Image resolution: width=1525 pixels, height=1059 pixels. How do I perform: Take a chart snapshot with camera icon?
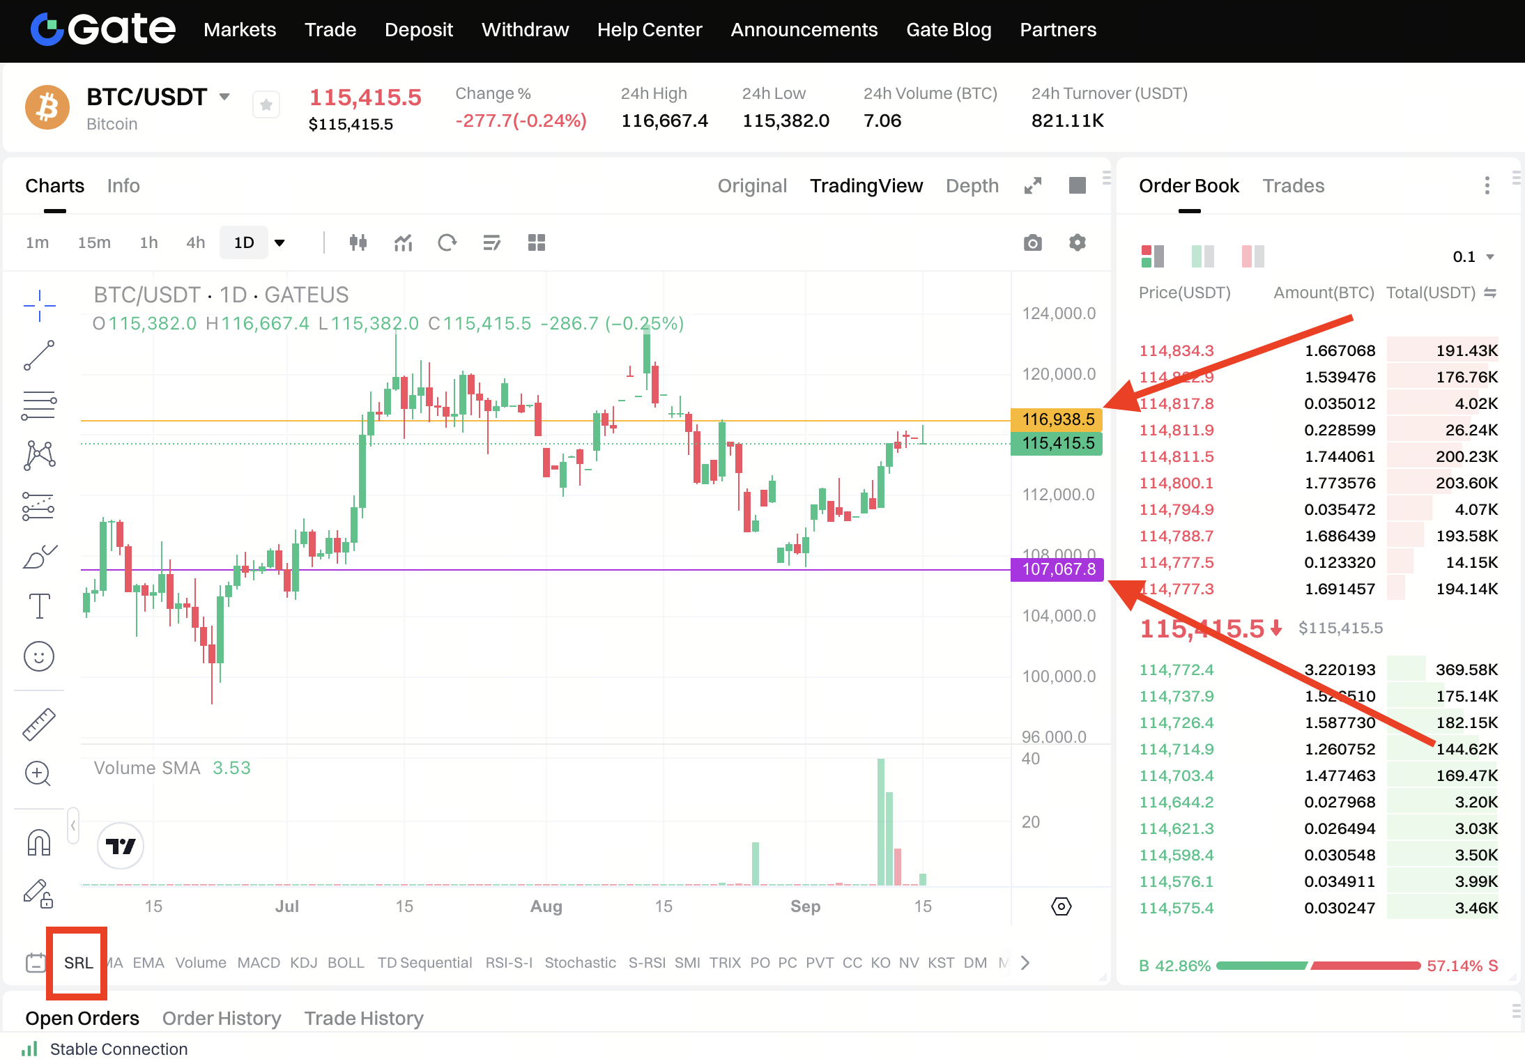click(x=1032, y=242)
